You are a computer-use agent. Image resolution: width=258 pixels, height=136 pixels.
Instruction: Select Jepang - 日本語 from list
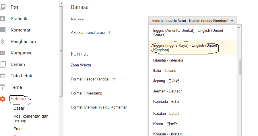(x=166, y=81)
